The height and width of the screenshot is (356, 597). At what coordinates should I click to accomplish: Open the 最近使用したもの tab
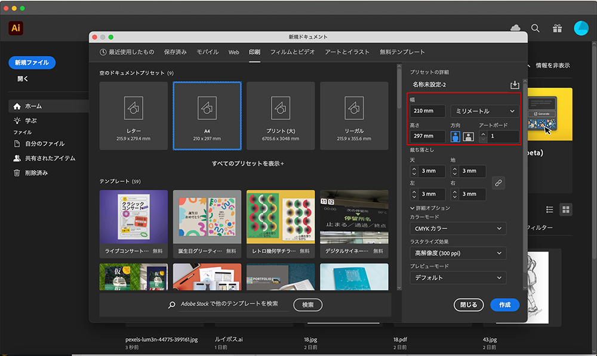127,52
